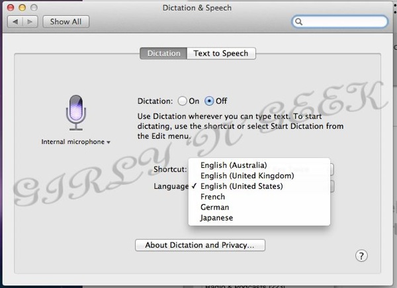Click the Show All button
397x288 pixels.
[66, 22]
